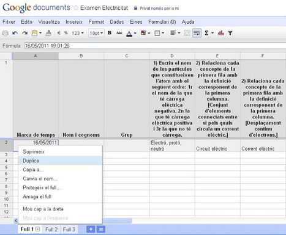Click the Google documents logo

(x=36, y=7)
